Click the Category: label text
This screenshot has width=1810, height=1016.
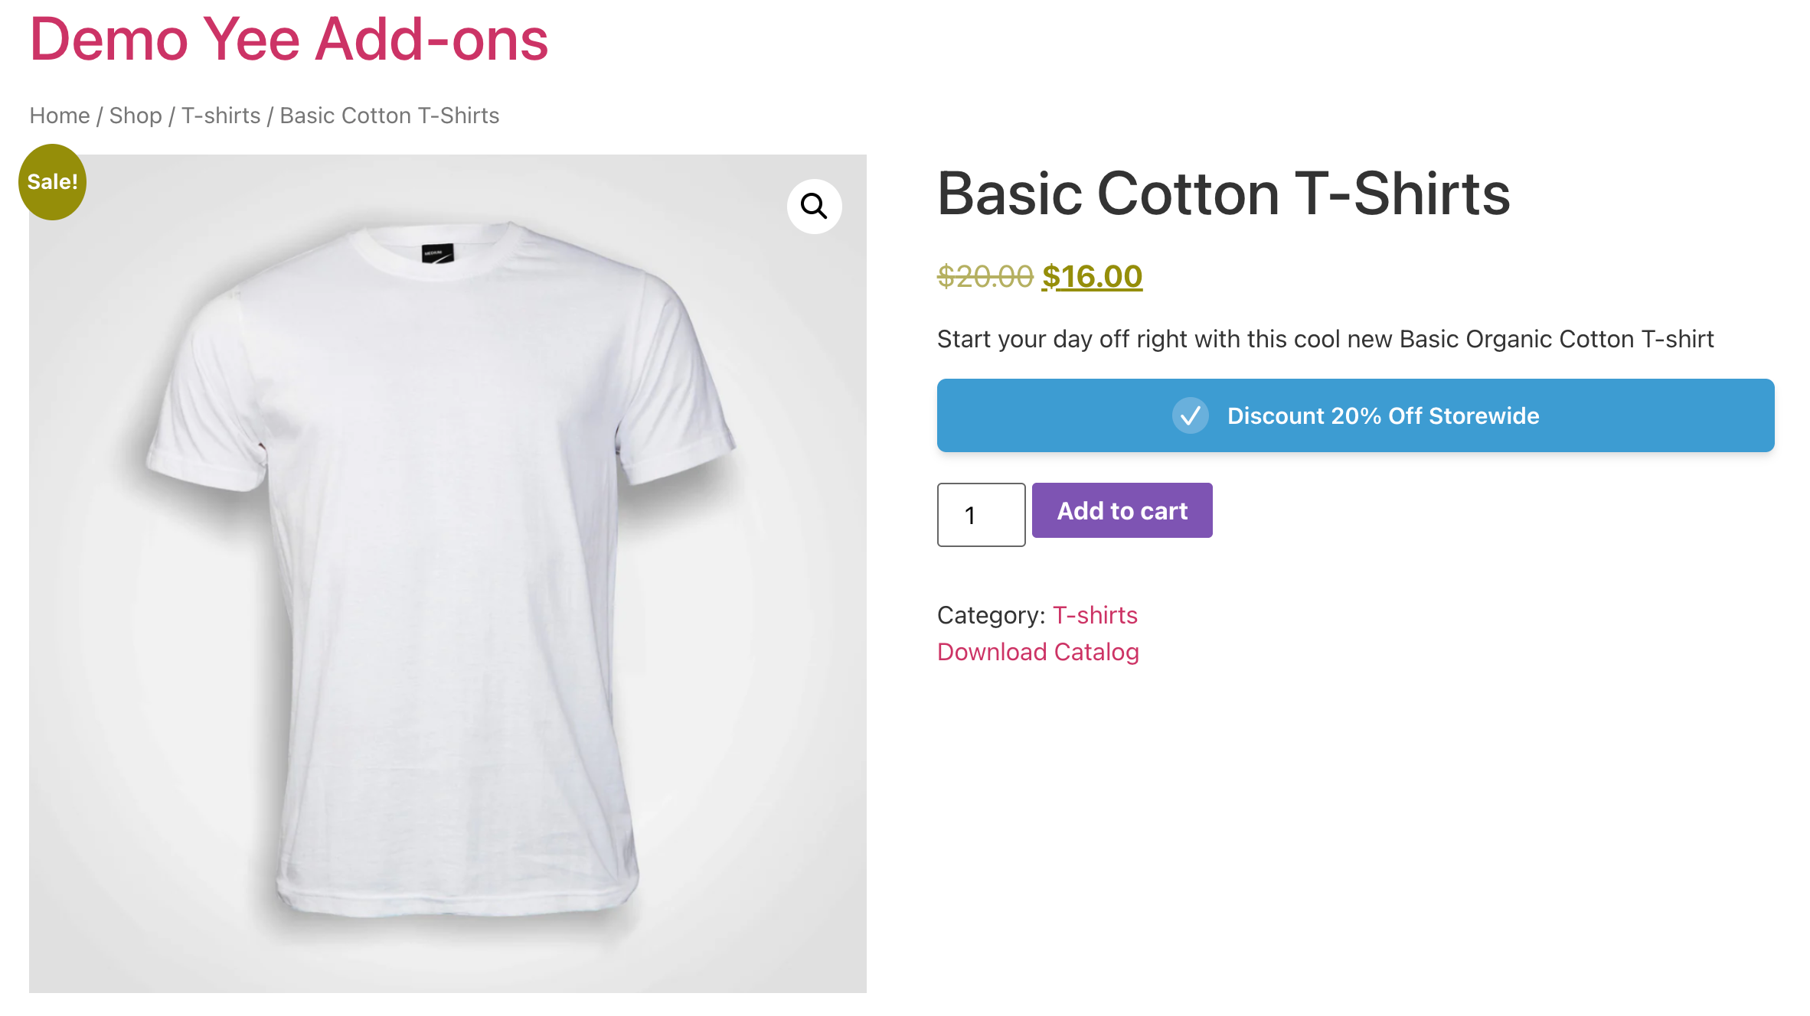point(991,615)
